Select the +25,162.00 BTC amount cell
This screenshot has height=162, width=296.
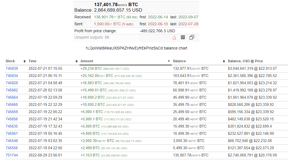click(111, 76)
